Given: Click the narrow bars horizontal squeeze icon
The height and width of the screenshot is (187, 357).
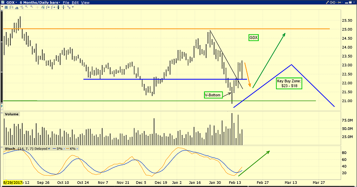Looking at the screenshot, I should (58, 7).
